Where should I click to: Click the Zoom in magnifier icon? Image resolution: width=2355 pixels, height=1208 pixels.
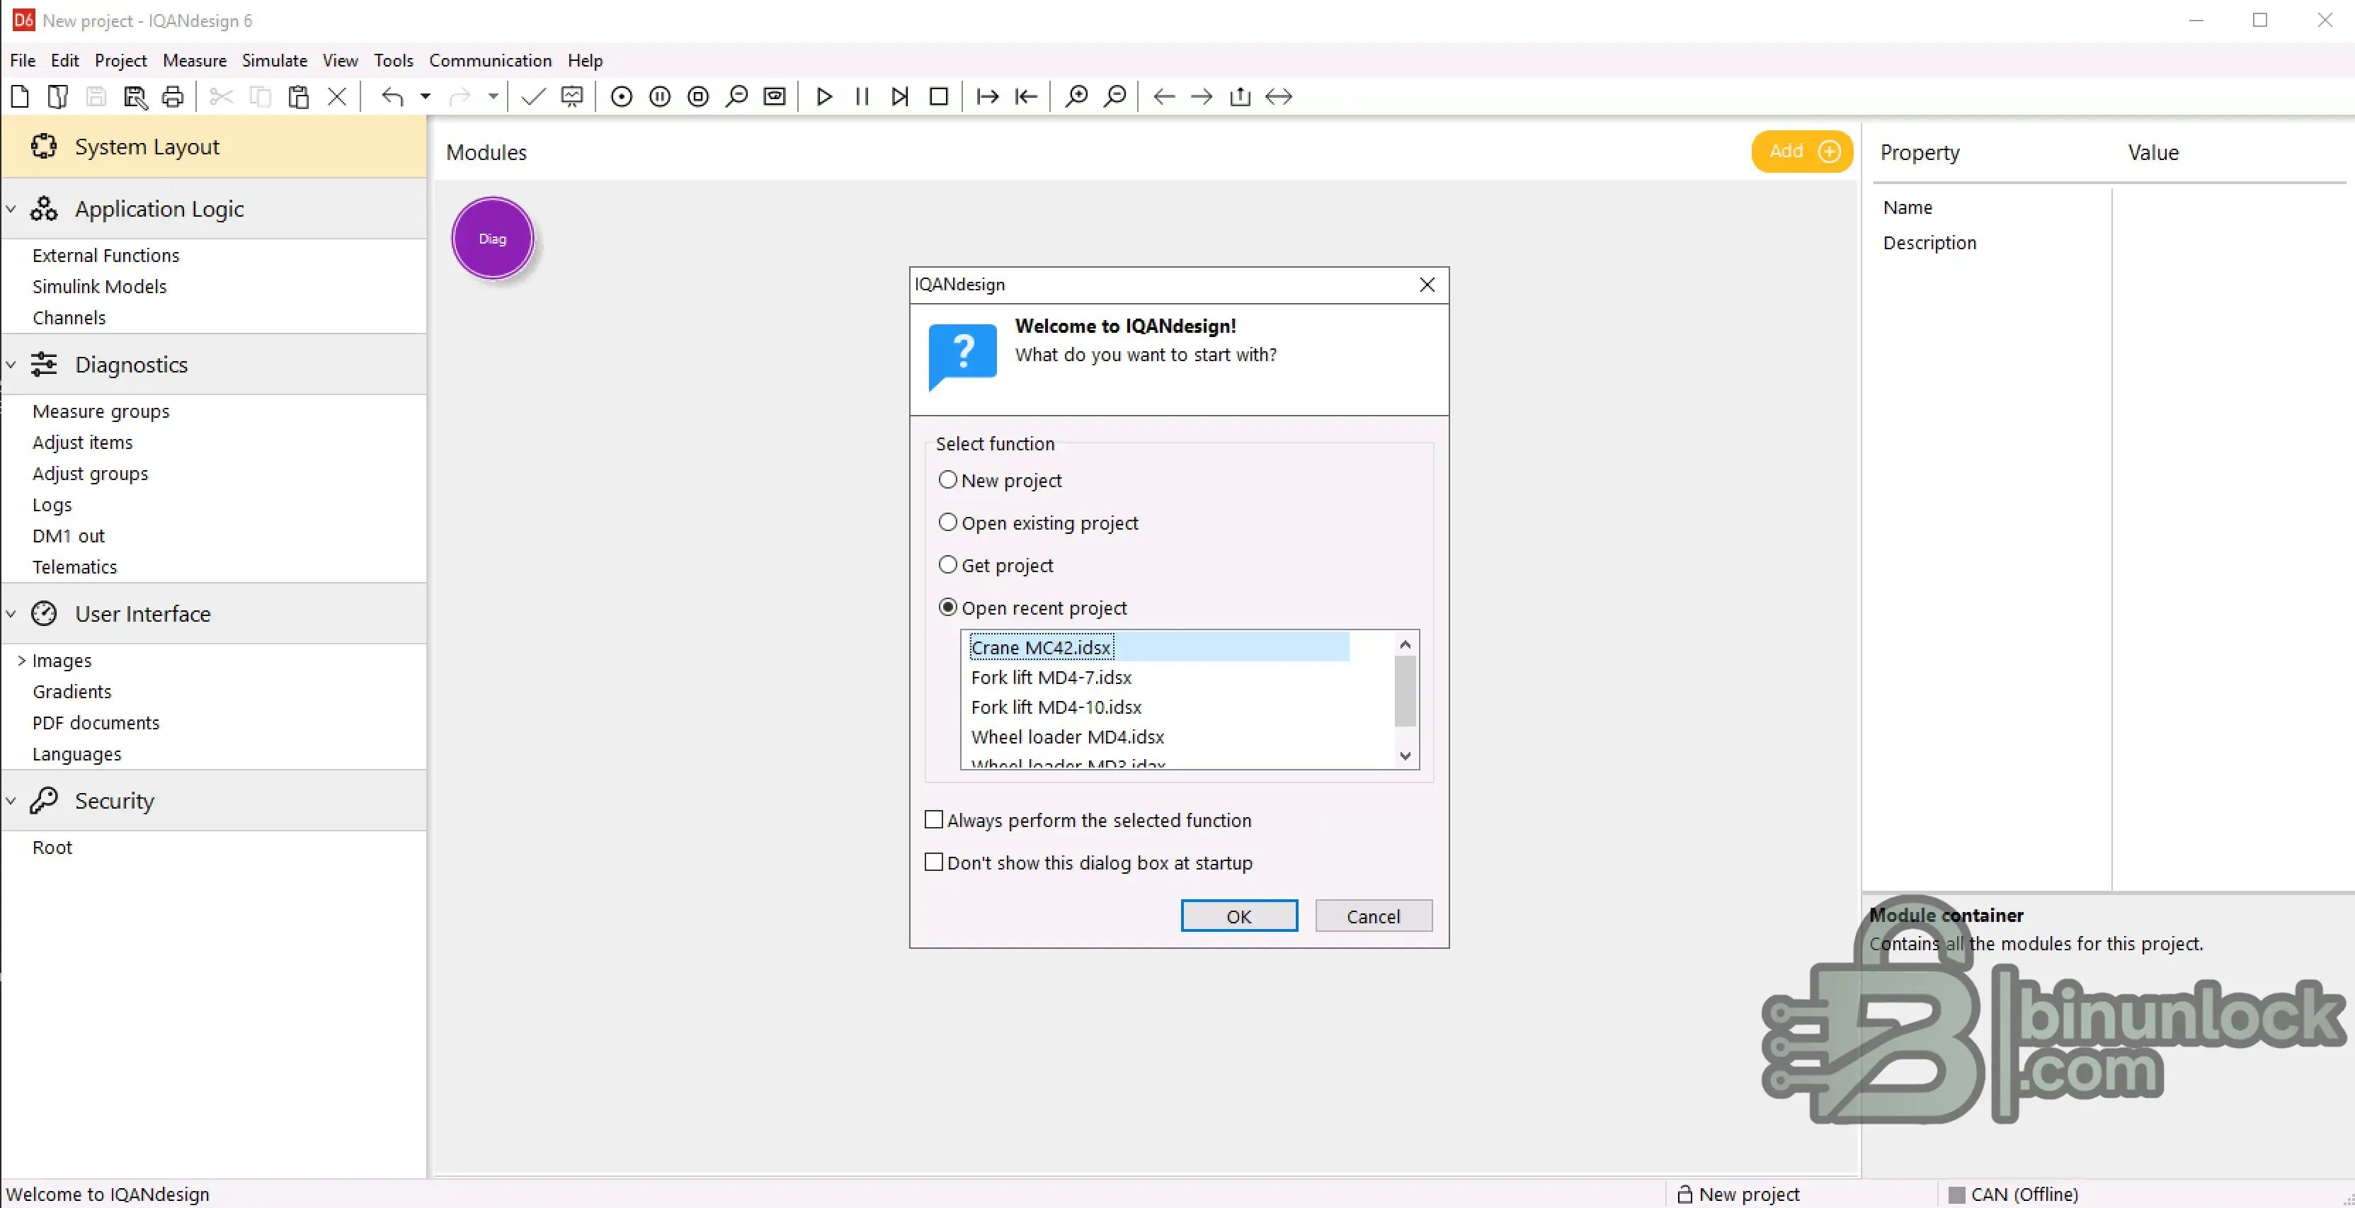pyautogui.click(x=1077, y=96)
